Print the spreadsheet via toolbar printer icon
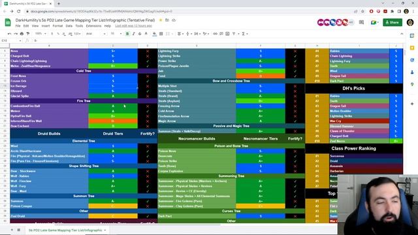Screen dimensions: 418x235 click(22, 34)
